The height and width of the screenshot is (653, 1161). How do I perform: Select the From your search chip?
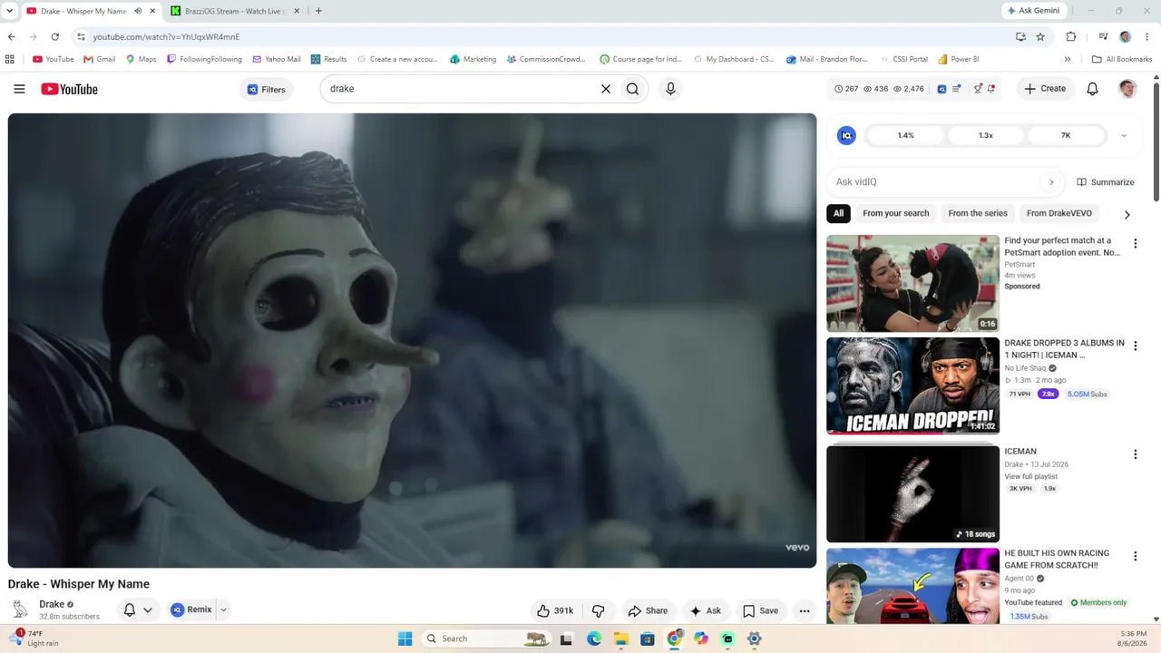[896, 213]
